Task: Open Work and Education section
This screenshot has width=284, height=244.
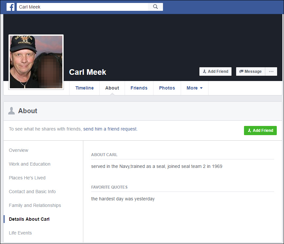Action: 30,164
